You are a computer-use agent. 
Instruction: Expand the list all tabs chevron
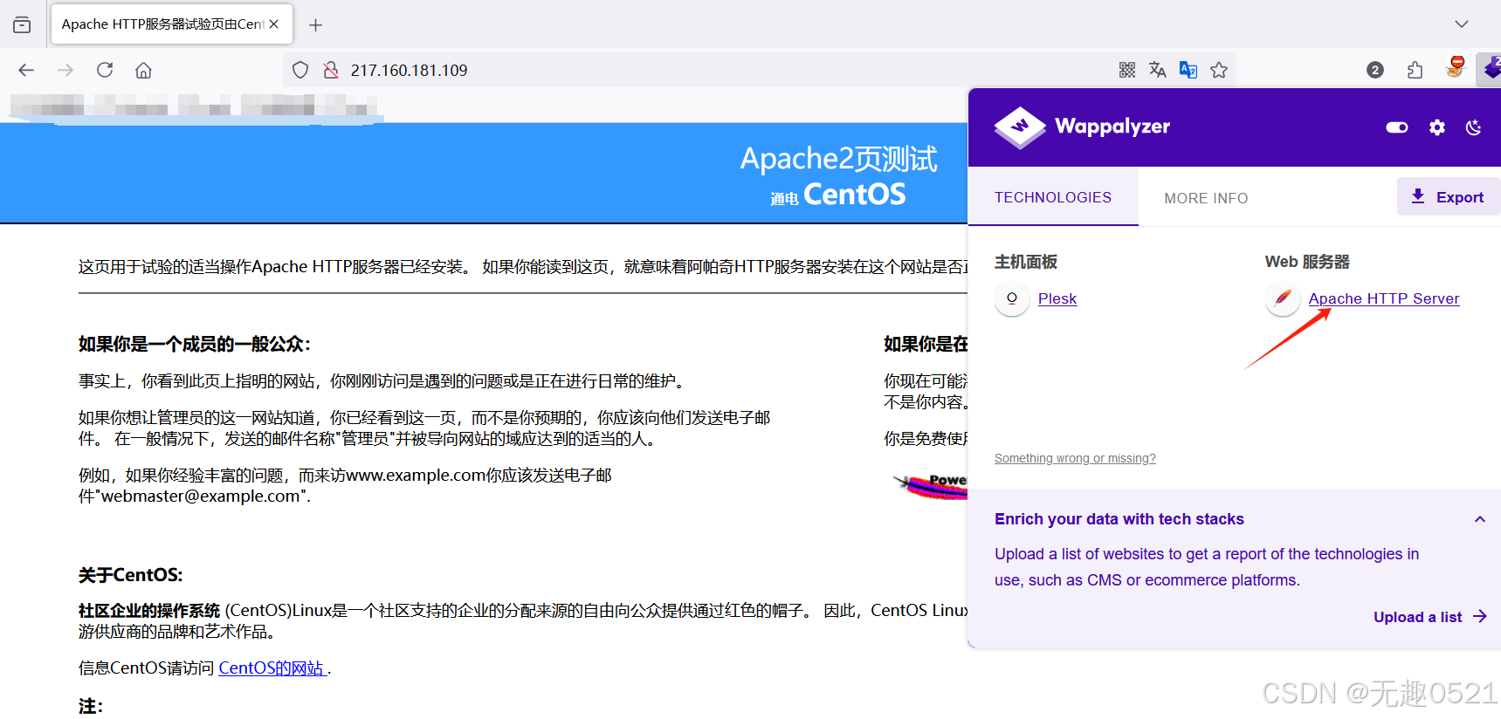(x=1462, y=24)
